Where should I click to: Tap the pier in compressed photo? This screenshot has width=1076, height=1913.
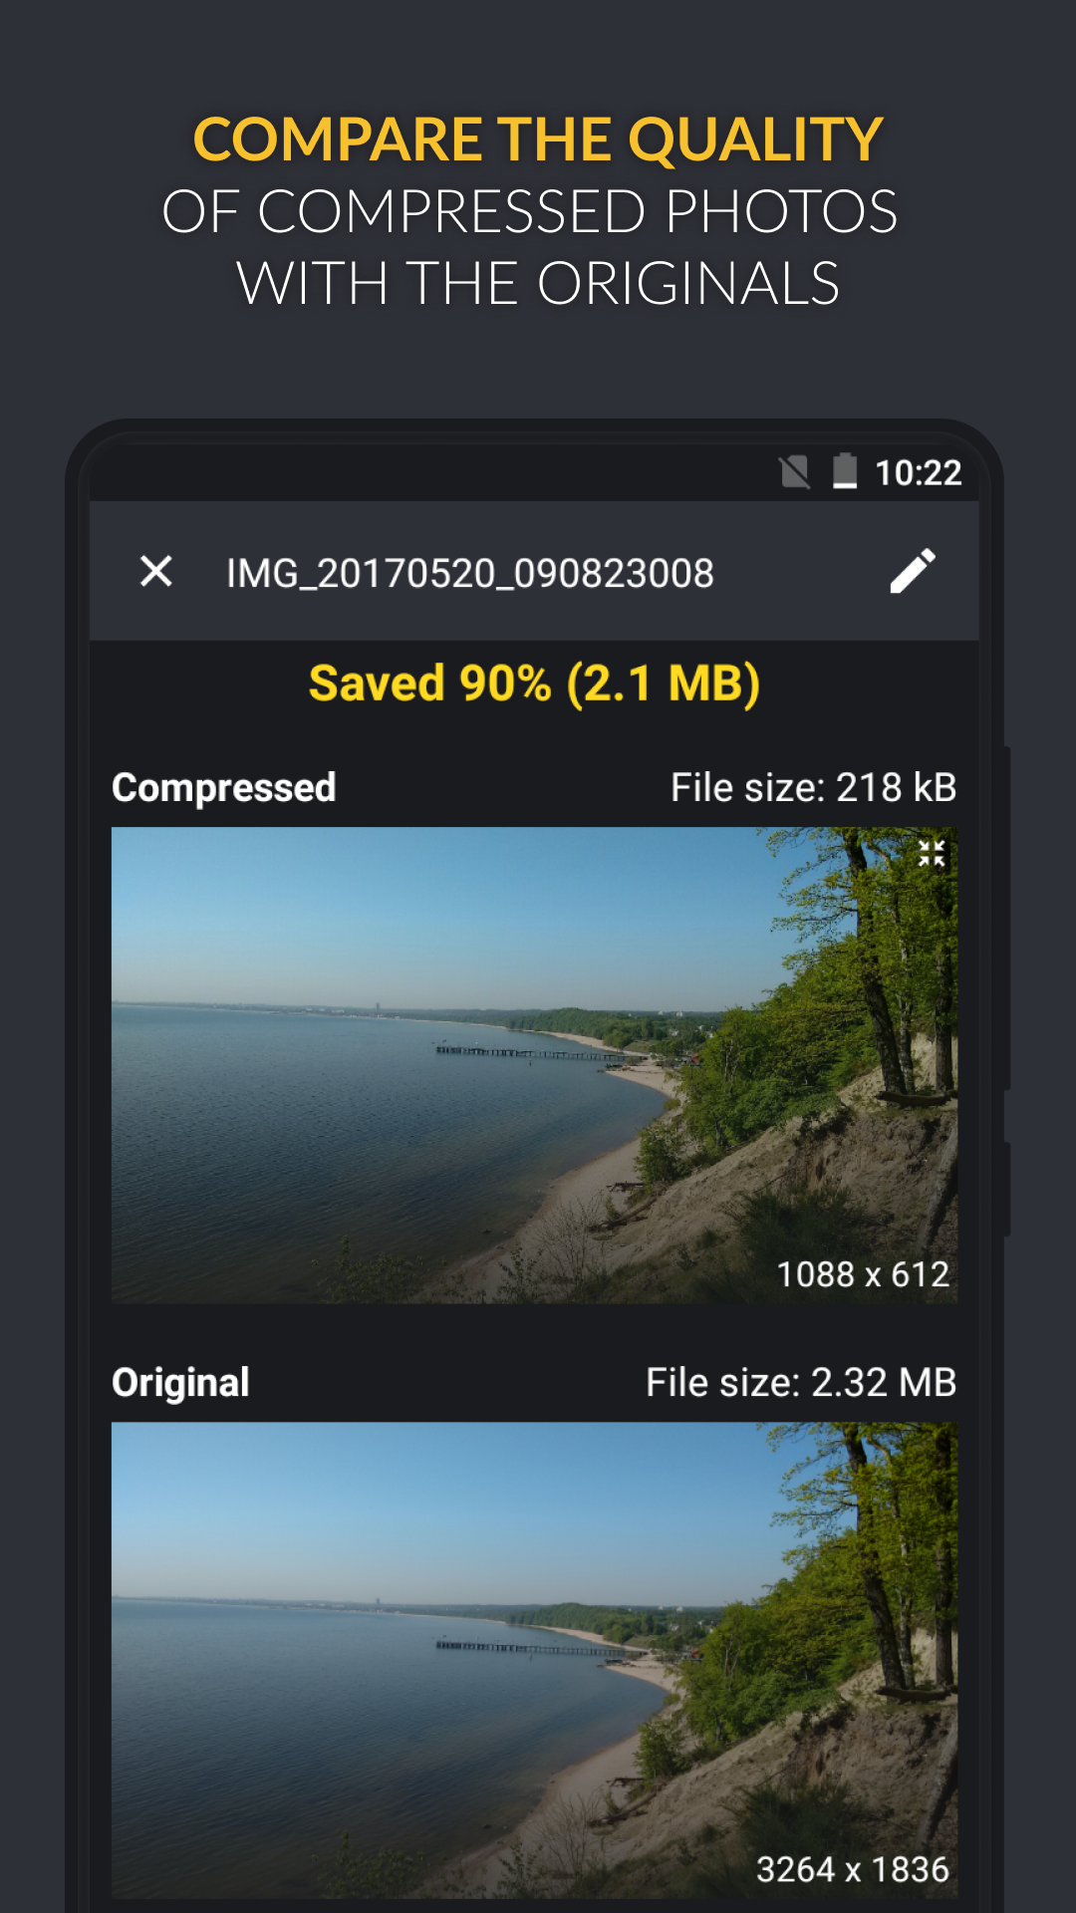[x=528, y=1052]
